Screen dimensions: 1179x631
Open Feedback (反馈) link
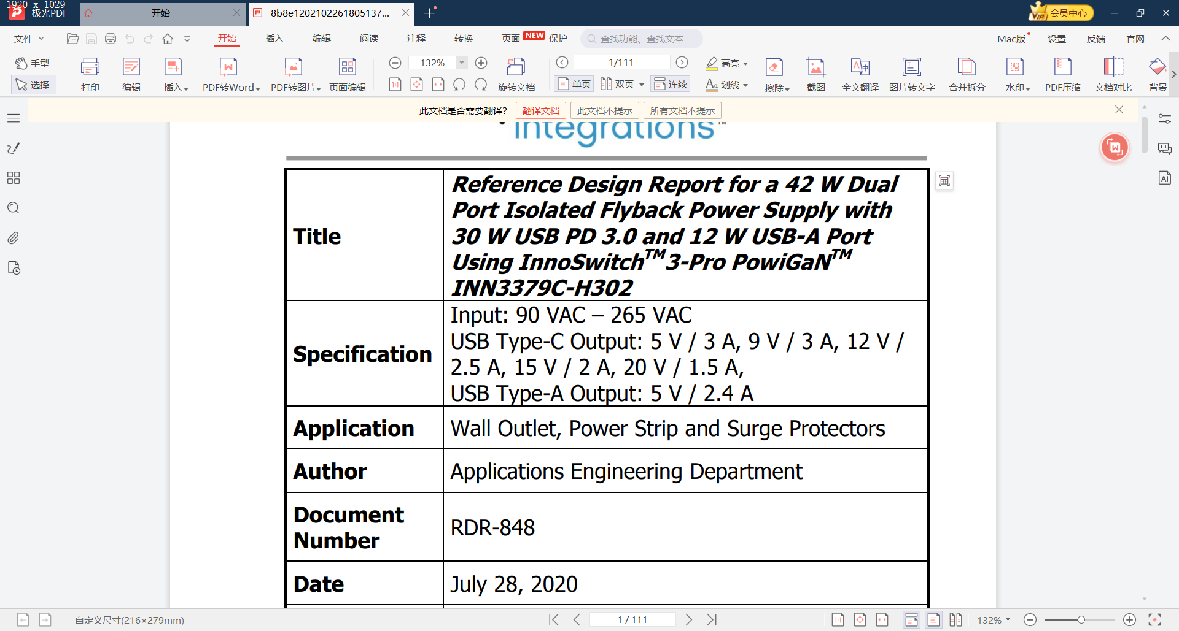point(1096,39)
